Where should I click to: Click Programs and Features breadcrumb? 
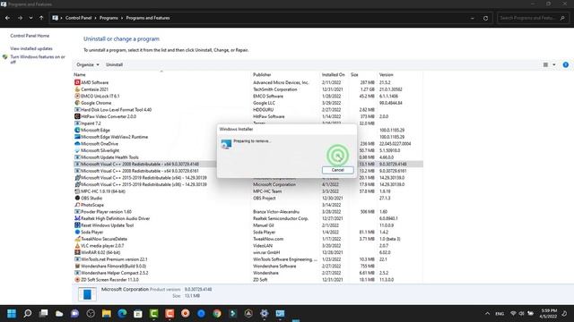[148, 18]
